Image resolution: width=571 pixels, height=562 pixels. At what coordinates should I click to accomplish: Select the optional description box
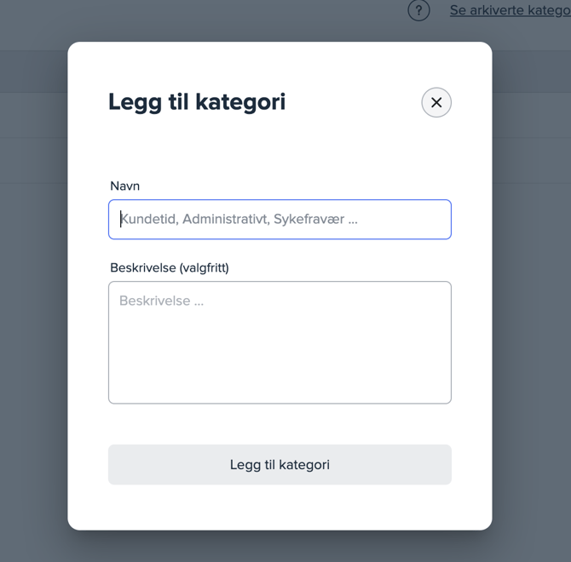[280, 342]
